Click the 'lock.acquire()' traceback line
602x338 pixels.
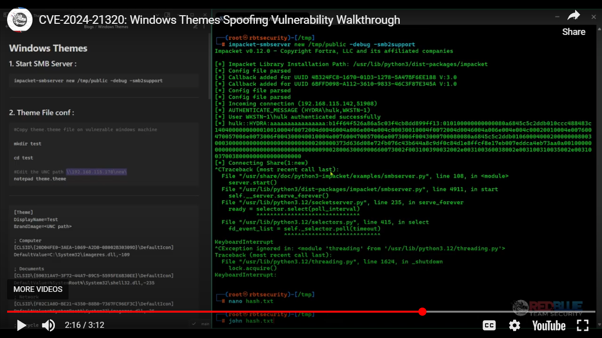pos(252,269)
